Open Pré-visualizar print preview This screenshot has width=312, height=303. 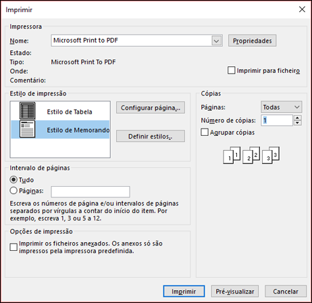tap(235, 292)
